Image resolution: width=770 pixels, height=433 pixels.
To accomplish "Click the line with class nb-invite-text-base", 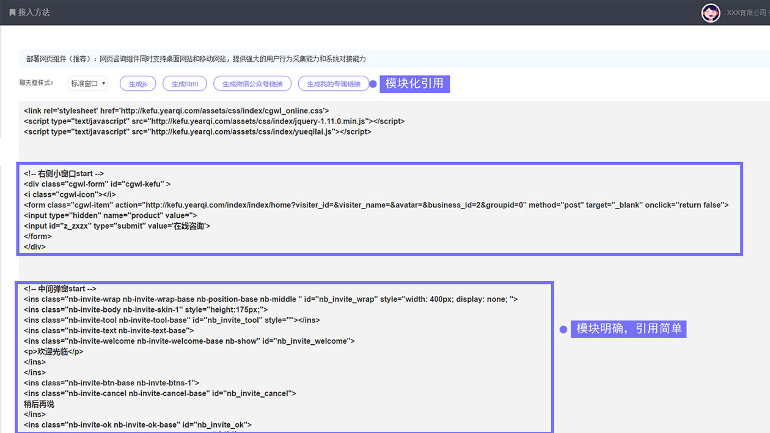I will pyautogui.click(x=109, y=330).
